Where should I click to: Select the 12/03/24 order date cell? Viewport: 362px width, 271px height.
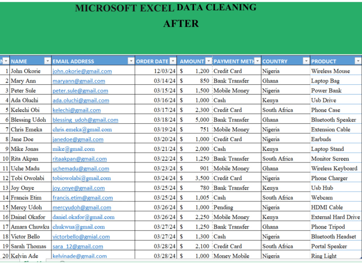tap(156, 71)
